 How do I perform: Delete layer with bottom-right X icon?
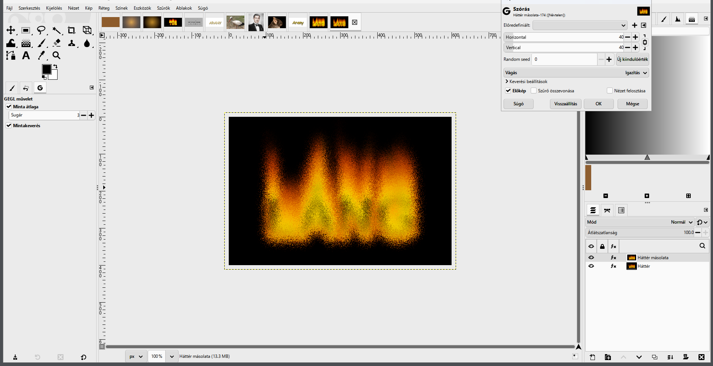tap(701, 357)
